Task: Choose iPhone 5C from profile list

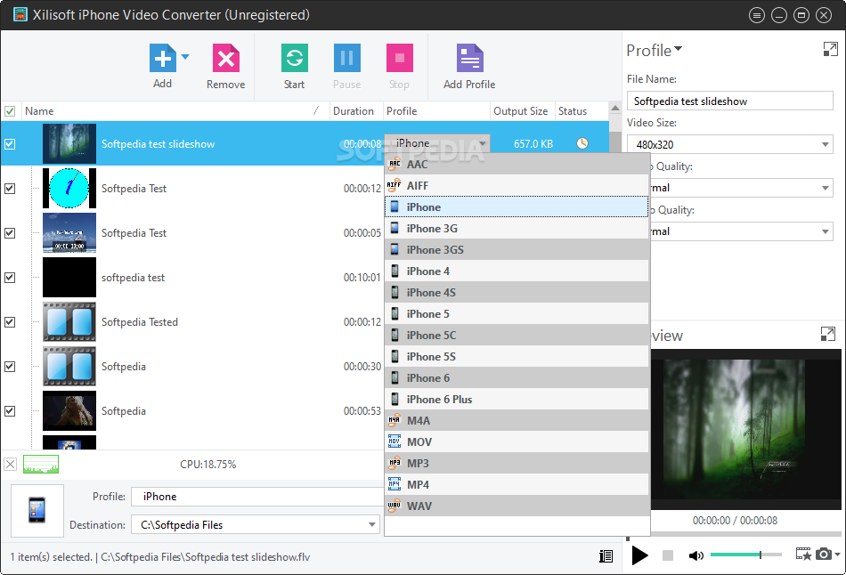Action: pyautogui.click(x=517, y=335)
